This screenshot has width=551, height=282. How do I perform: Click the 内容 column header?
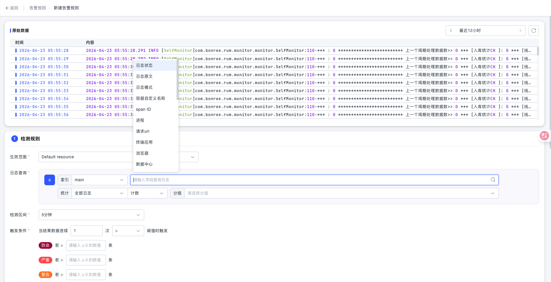pyautogui.click(x=90, y=43)
